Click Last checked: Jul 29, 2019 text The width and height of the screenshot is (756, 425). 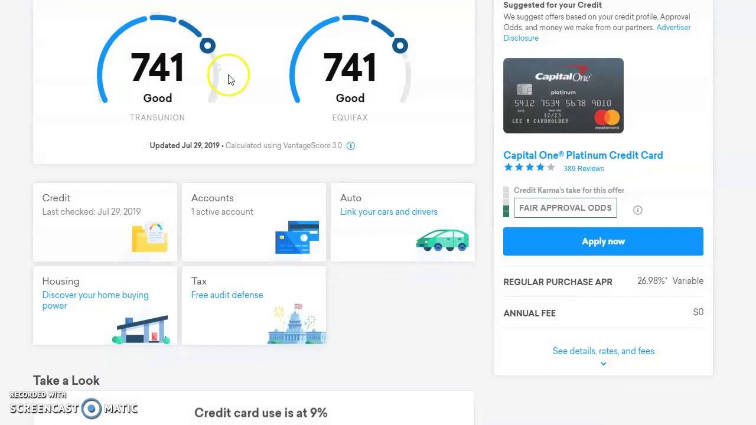(92, 212)
